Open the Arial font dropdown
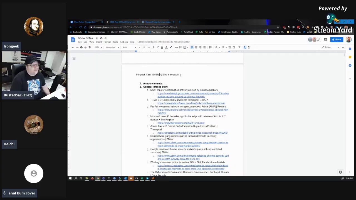Image resolution: width=356 pixels, height=200 pixels. pos(129,47)
